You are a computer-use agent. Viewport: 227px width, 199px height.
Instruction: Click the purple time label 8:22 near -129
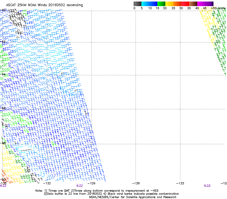click(x=79, y=186)
